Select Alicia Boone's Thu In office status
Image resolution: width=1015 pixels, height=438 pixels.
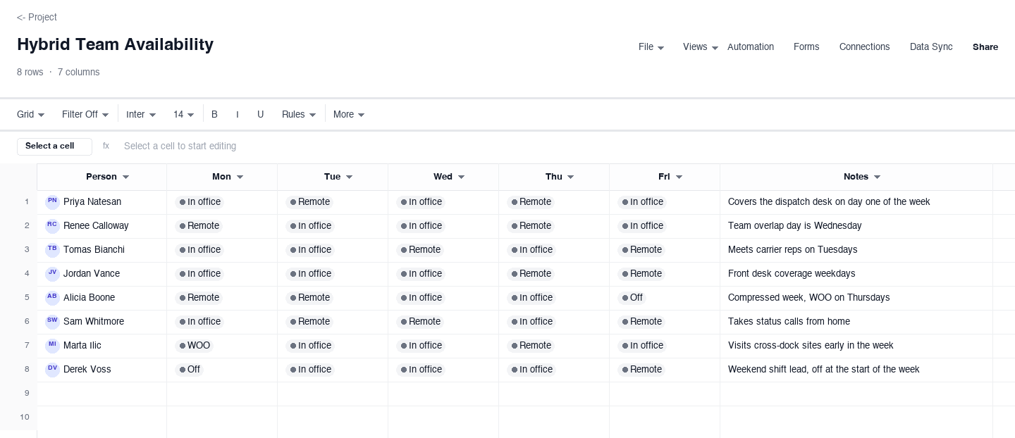pyautogui.click(x=531, y=298)
